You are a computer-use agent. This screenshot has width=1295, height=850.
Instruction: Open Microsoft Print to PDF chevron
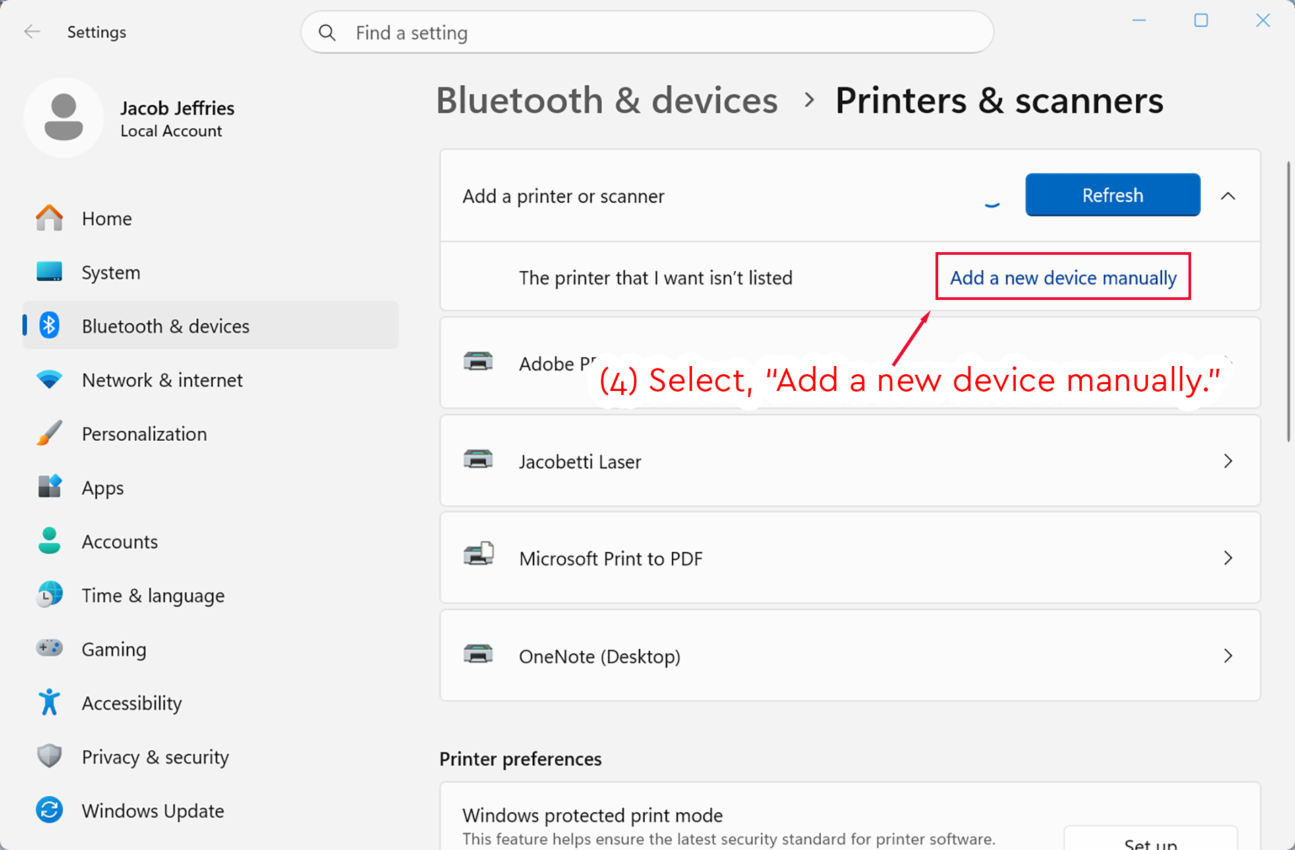[x=1228, y=558]
